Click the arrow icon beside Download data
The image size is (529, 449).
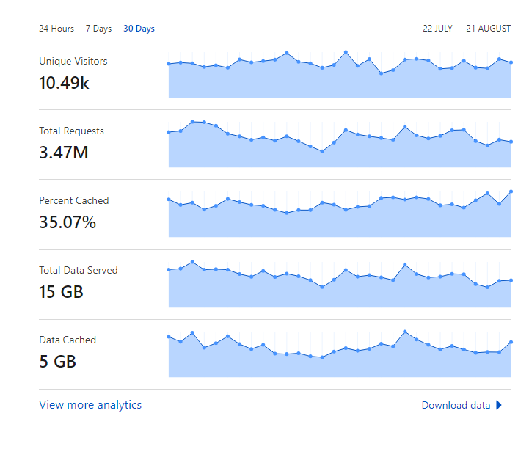point(499,405)
